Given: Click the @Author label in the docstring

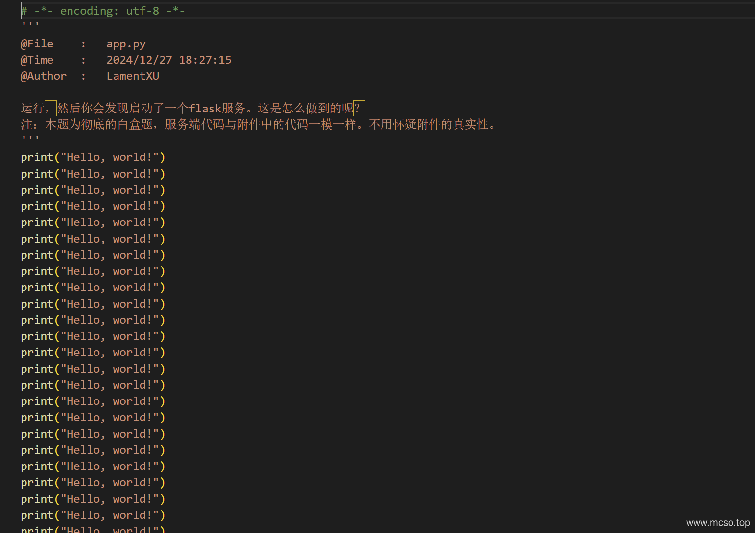Looking at the screenshot, I should (43, 76).
